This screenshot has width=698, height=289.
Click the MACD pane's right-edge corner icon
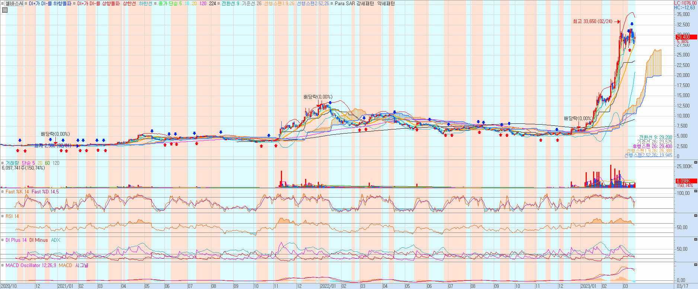[x=696, y=265]
